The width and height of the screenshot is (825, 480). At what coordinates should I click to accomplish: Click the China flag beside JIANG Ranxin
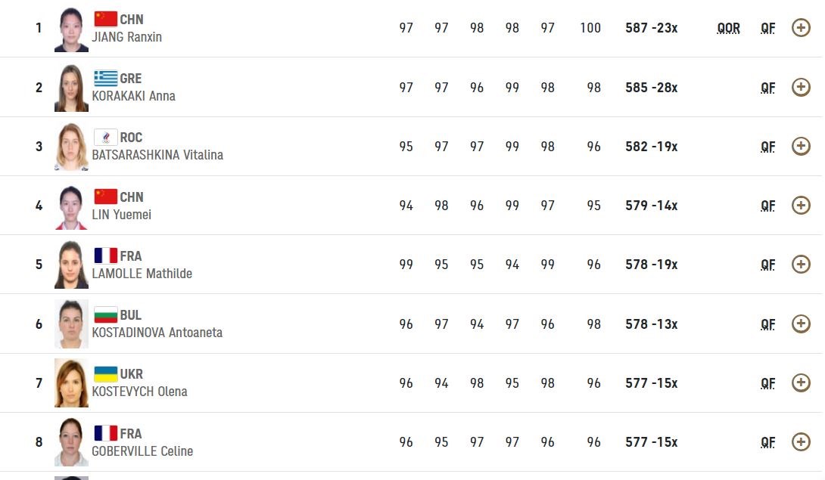(x=105, y=19)
